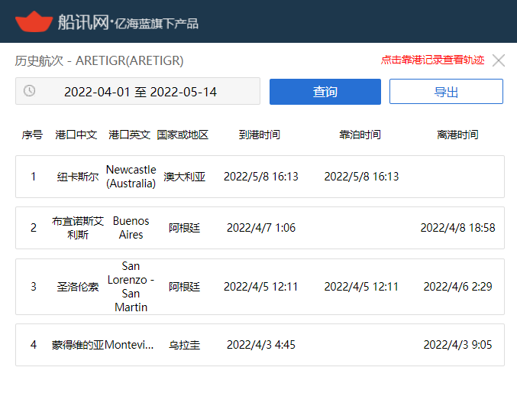Click the 查询 search button

coord(325,92)
